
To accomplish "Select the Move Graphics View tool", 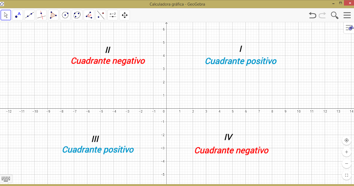I will tap(124, 15).
